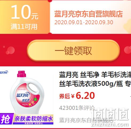Click the coupon validity date 2020.09.01-2020.09.30
This screenshot has height=129, width=131.
pos(84,22)
